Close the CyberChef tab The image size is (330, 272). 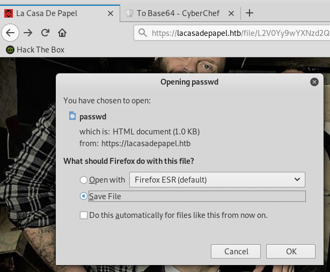click(234, 13)
